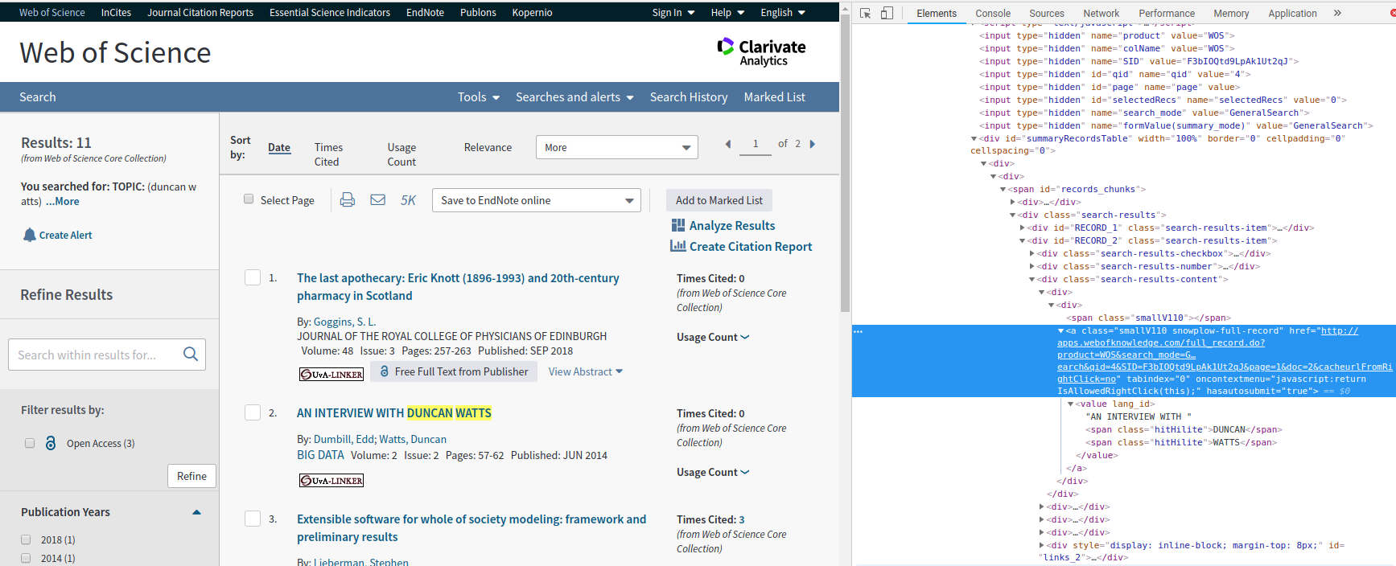Click the email records envelope icon
Image resolution: width=1396 pixels, height=566 pixels.
[377, 200]
